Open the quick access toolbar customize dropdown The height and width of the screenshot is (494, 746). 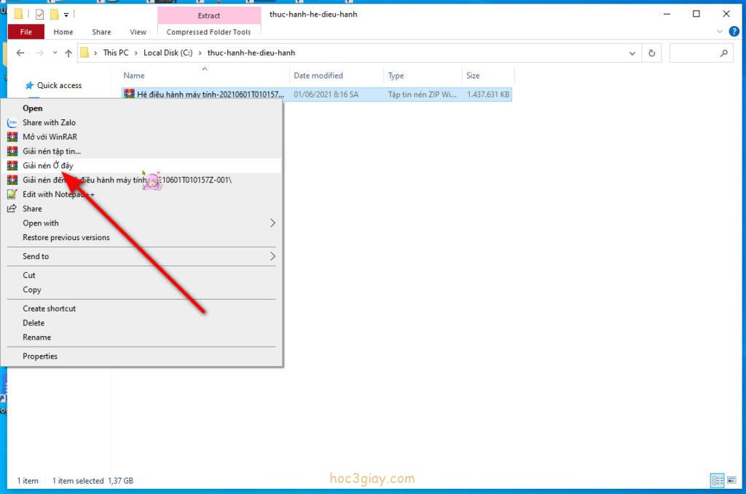(x=66, y=14)
